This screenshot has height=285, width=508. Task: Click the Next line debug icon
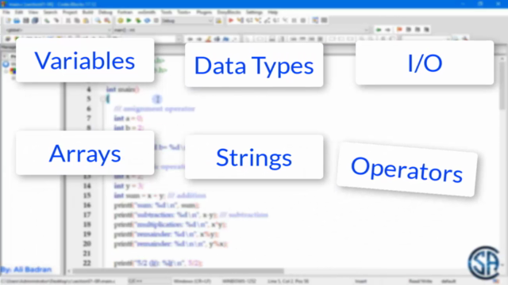[249, 21]
